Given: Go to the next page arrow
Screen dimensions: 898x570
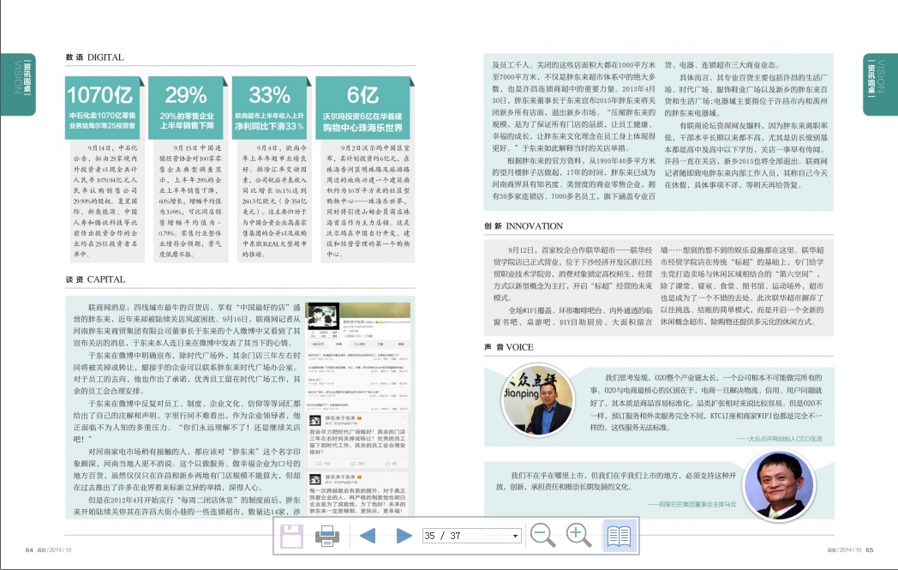Looking at the screenshot, I should pos(404,537).
